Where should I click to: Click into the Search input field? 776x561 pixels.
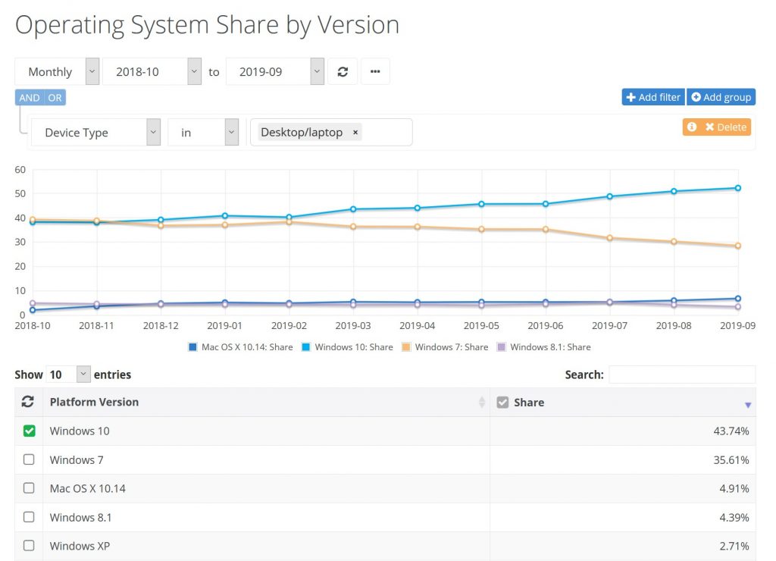click(x=681, y=375)
